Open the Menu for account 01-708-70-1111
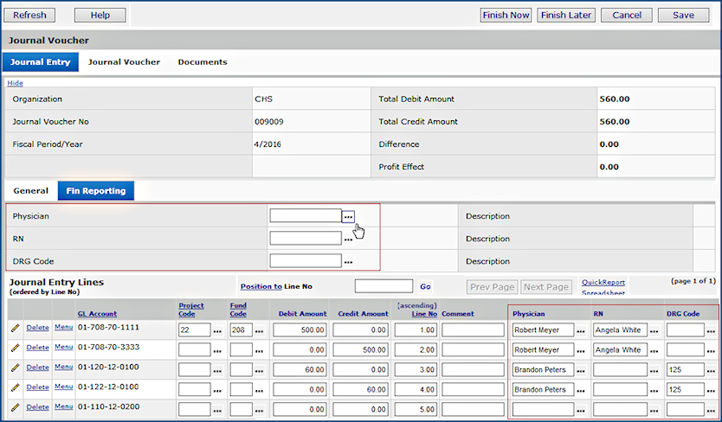Screen dimensions: 722x422 [x=63, y=327]
